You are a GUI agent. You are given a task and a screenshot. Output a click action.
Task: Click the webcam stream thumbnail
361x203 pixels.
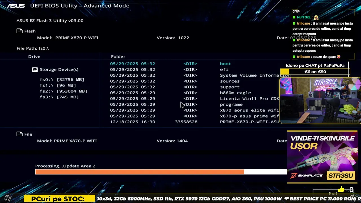[320, 100]
